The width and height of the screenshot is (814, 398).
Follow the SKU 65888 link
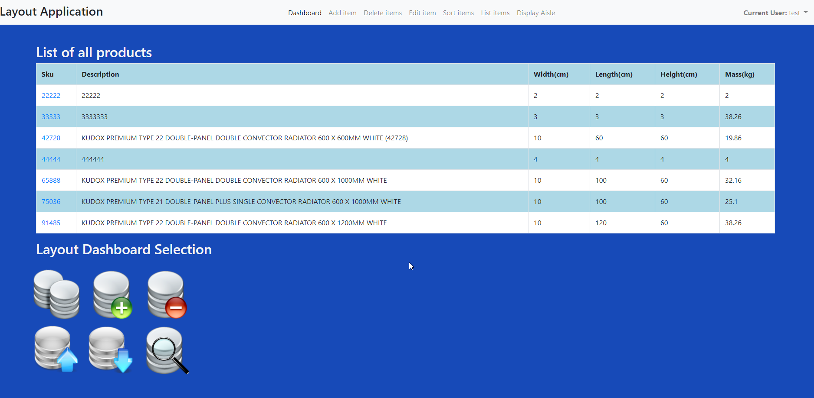(51, 181)
